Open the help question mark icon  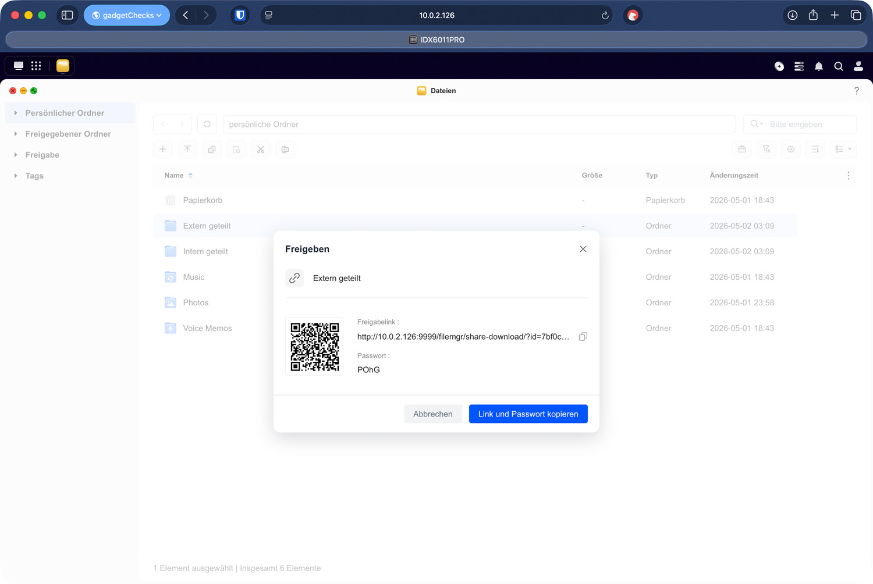click(x=856, y=91)
